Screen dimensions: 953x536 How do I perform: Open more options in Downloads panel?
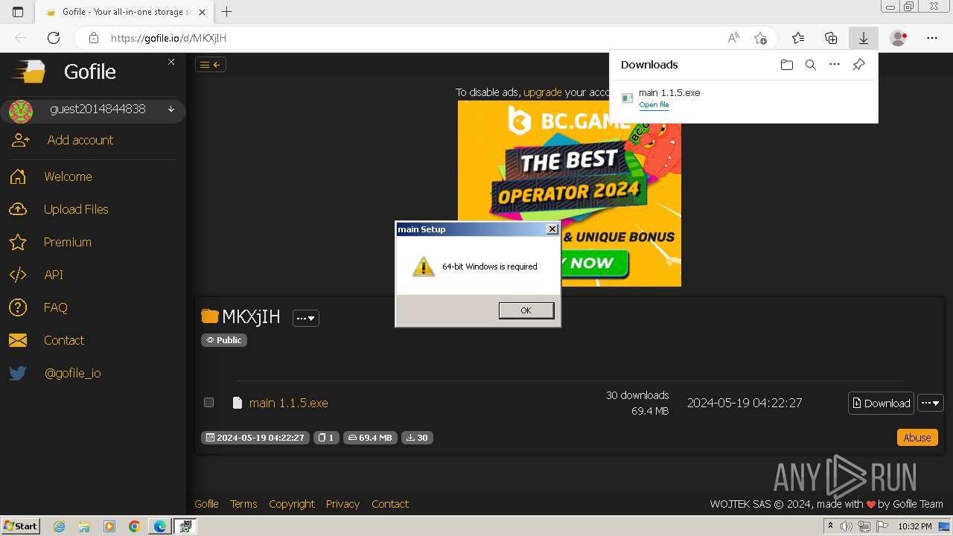pyautogui.click(x=835, y=65)
